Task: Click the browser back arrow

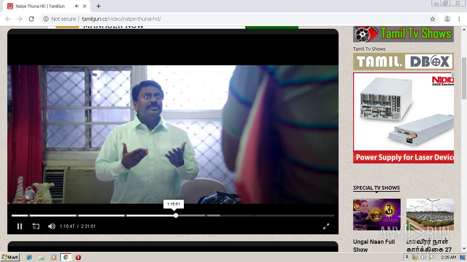Action: (x=8, y=19)
